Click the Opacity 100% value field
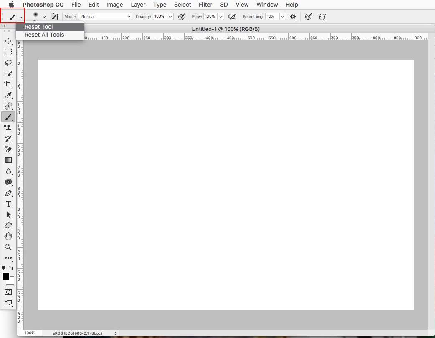Viewport: 435px width, 338px height. tap(160, 16)
